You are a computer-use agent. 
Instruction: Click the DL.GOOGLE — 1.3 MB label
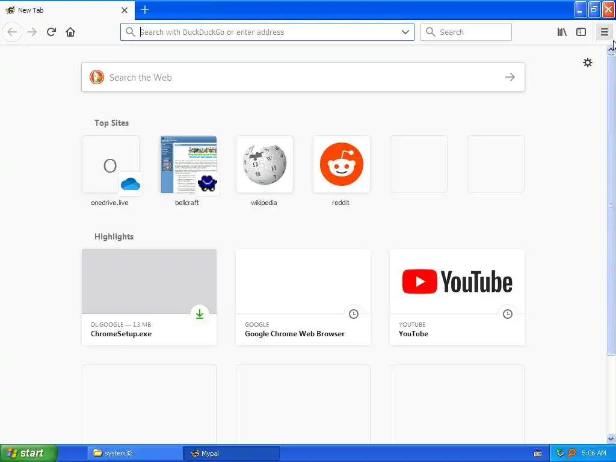pyautogui.click(x=121, y=324)
